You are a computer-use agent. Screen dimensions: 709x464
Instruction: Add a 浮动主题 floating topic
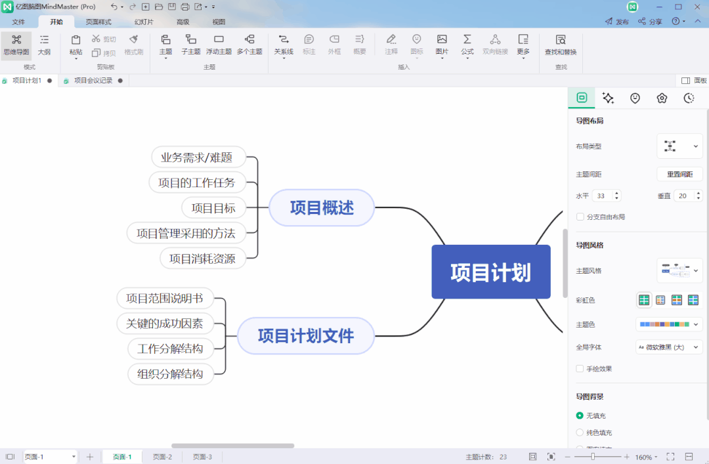[x=219, y=45]
